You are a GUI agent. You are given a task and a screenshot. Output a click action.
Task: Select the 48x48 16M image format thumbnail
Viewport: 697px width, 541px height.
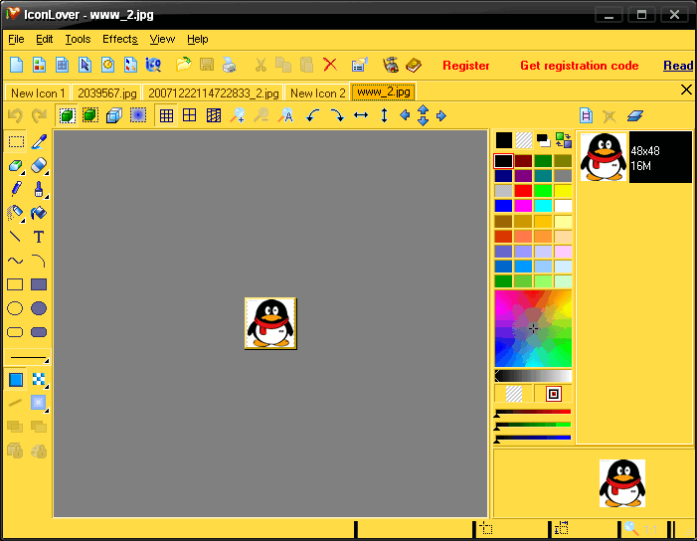635,157
